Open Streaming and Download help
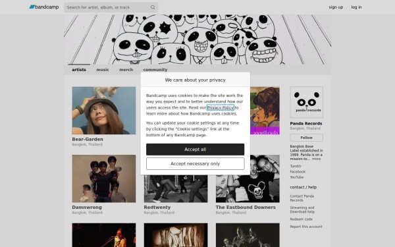Screen dimensions: 395x247 302,209
